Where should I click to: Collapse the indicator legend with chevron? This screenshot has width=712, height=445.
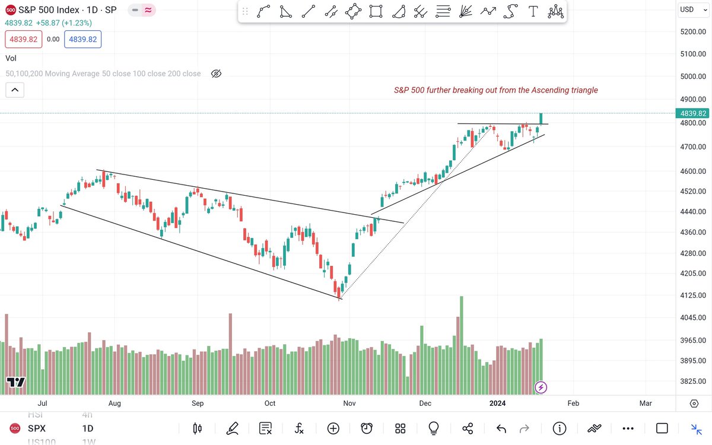(14, 90)
